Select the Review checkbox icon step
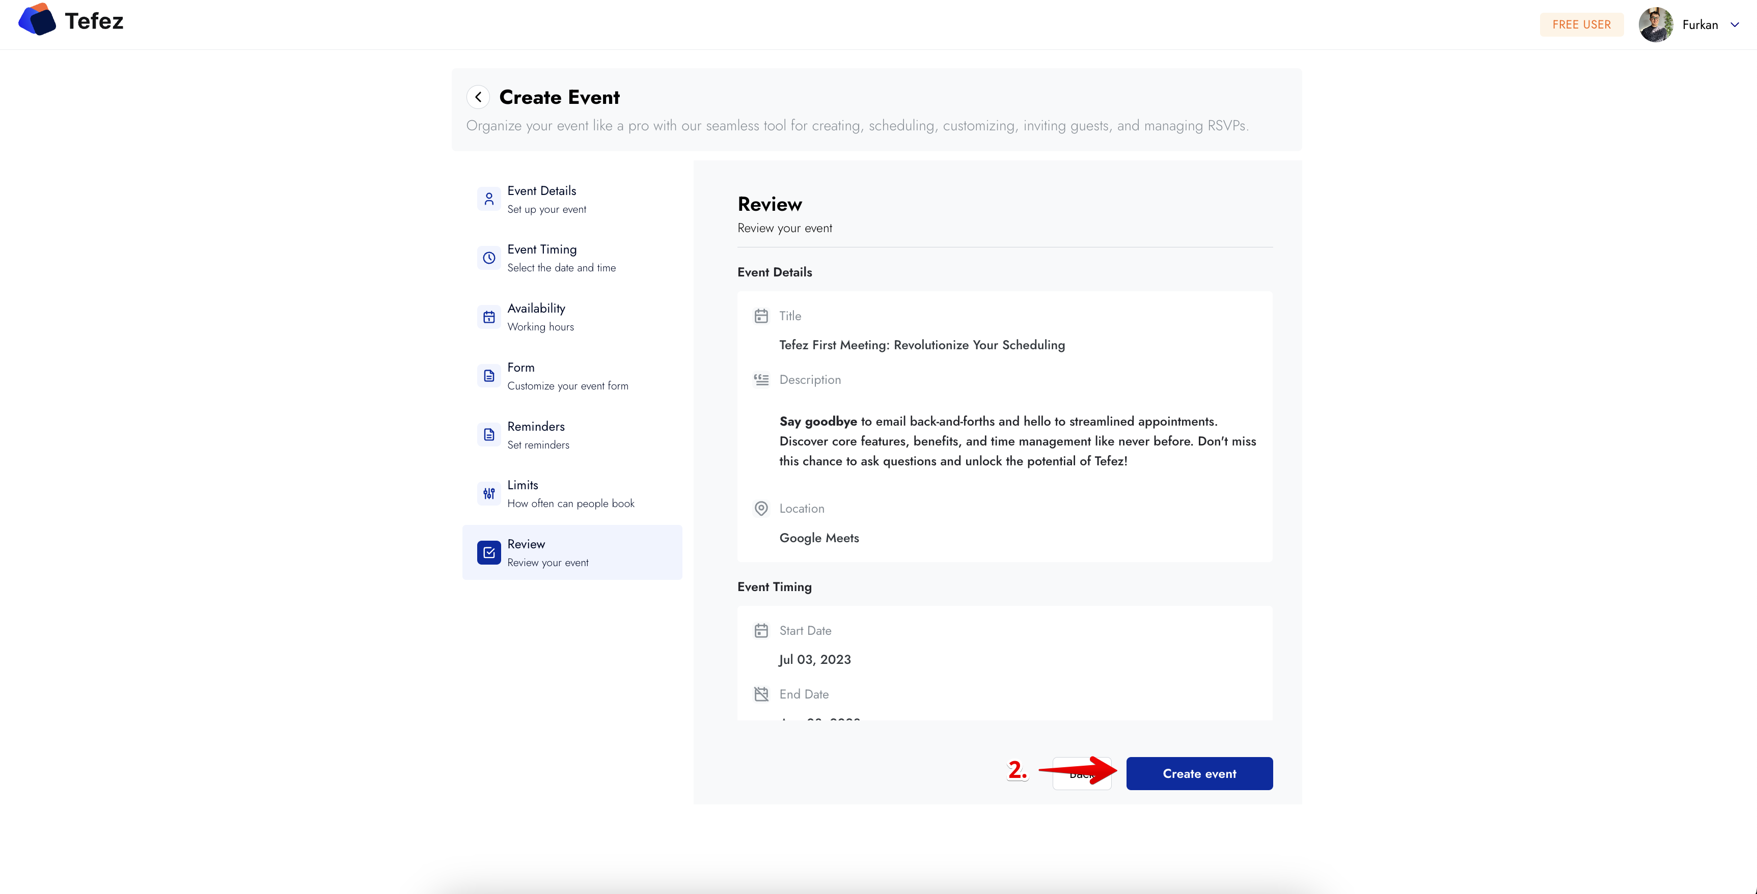 489,552
